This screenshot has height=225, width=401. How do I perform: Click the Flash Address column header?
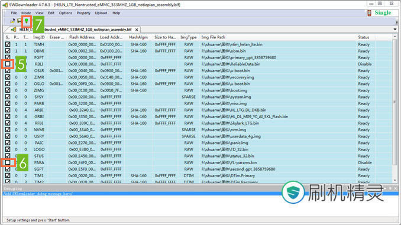[x=82, y=37]
